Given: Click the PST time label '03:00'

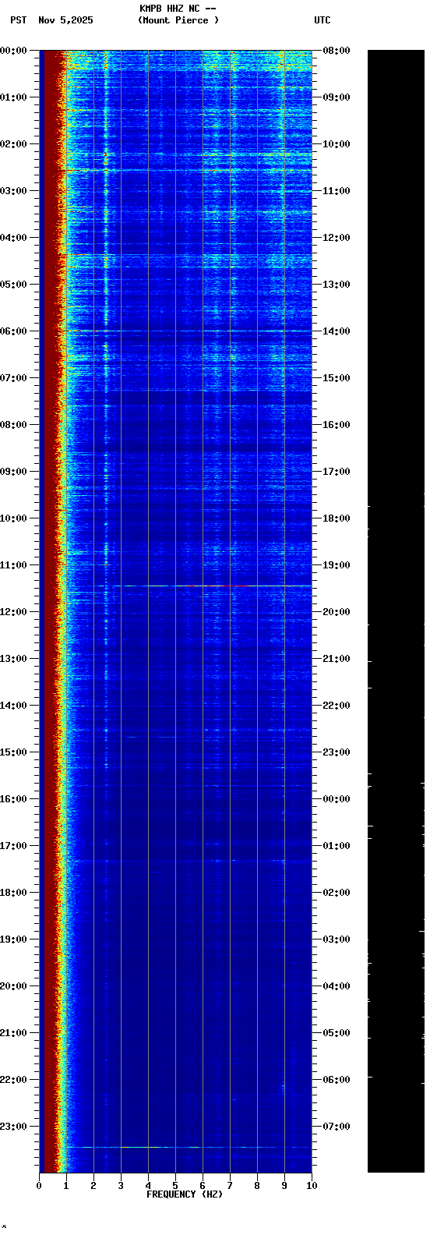Looking at the screenshot, I should [x=13, y=191].
